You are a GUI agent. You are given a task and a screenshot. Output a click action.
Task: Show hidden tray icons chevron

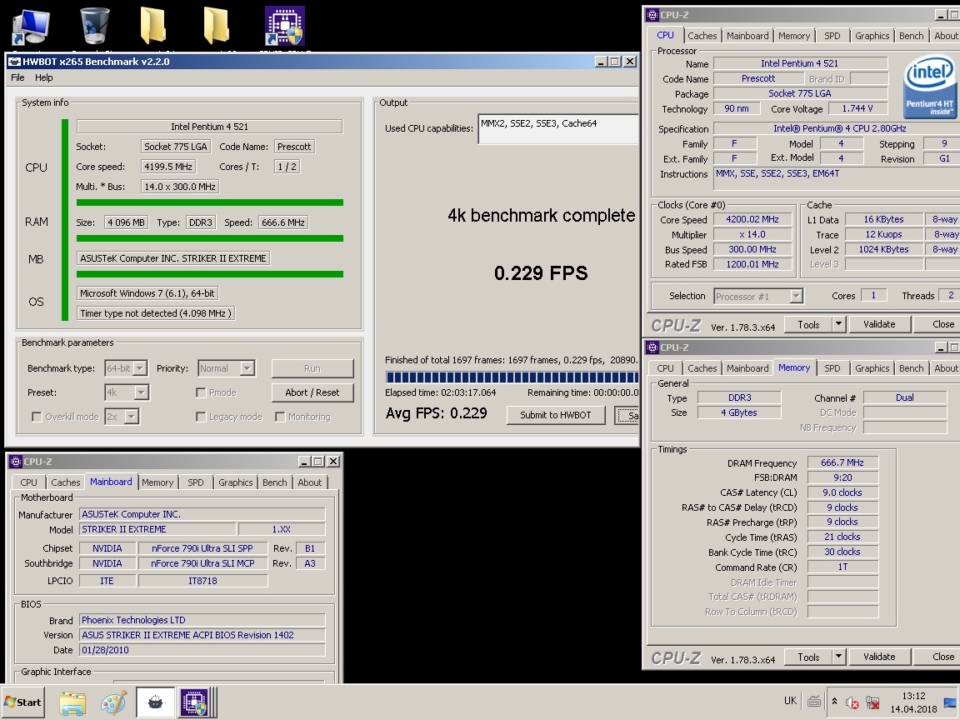834,702
